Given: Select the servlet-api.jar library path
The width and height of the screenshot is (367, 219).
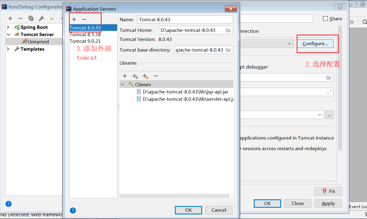Looking at the screenshot, I should click(188, 99).
